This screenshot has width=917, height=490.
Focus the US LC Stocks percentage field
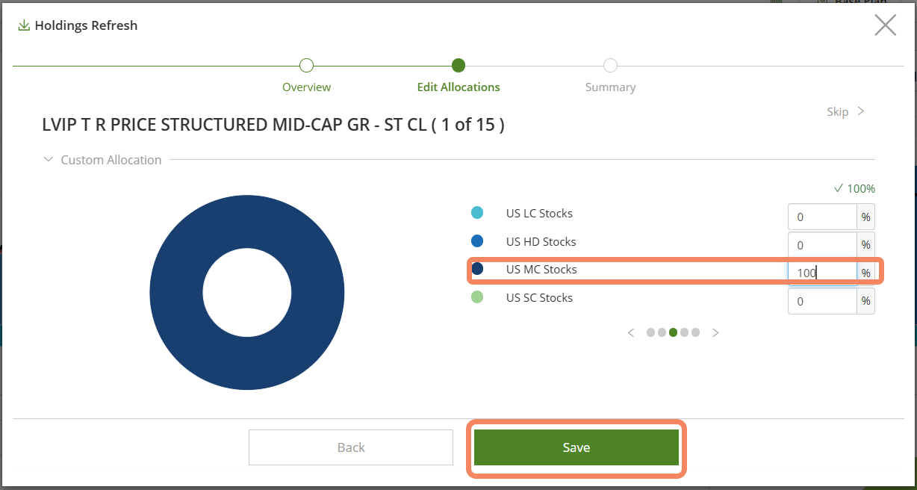[x=822, y=217]
